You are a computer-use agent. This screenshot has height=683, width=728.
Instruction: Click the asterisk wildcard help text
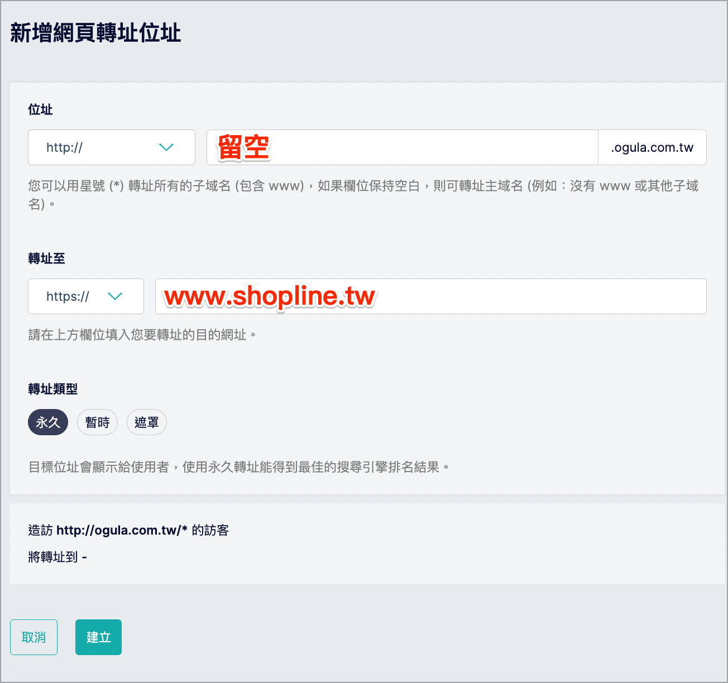point(363,195)
